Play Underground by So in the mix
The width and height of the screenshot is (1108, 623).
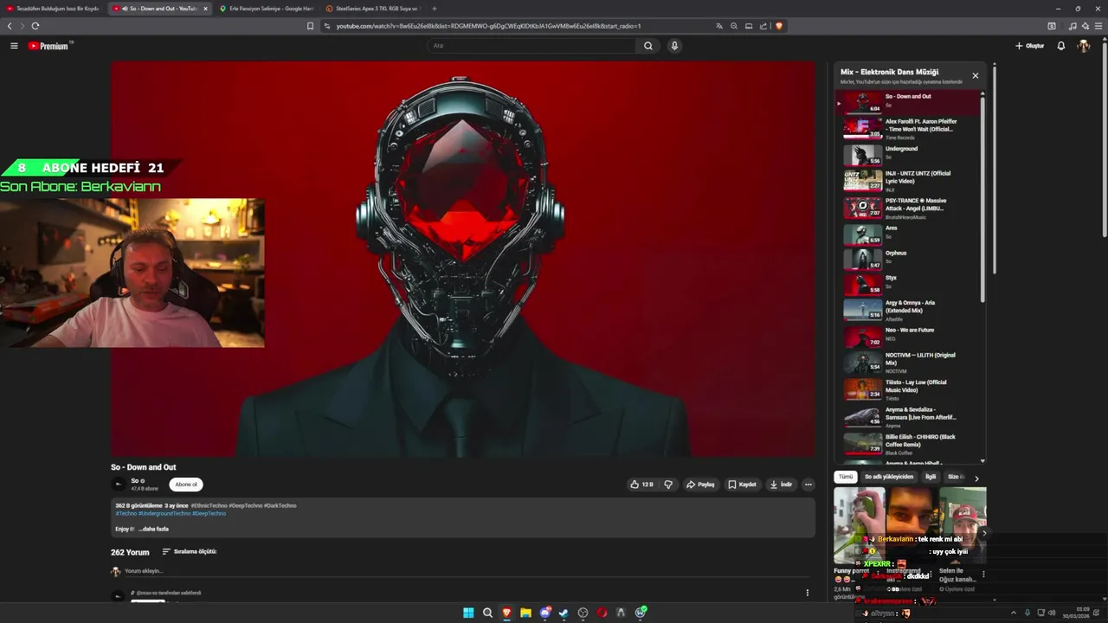click(909, 154)
